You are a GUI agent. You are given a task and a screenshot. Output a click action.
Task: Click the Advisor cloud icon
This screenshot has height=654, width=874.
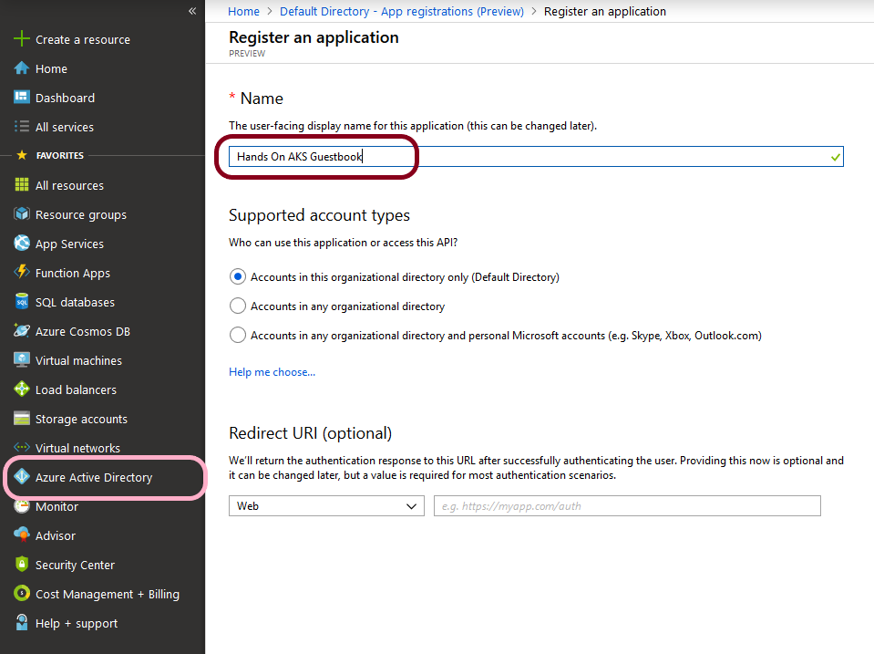tap(21, 535)
